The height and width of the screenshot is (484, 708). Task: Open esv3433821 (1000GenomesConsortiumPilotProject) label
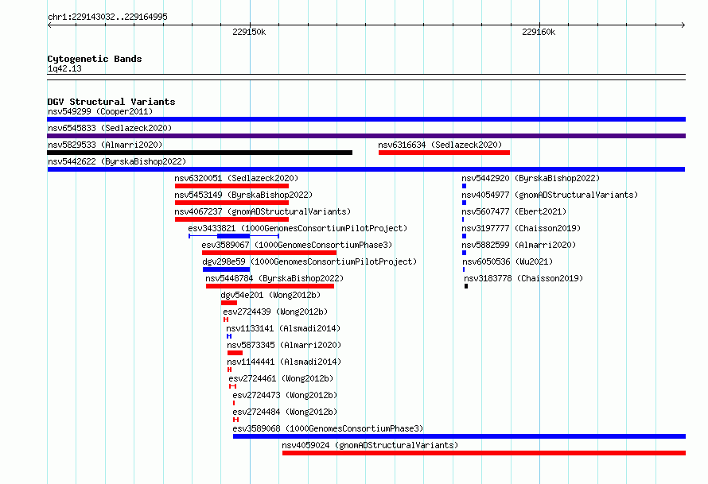pos(298,228)
